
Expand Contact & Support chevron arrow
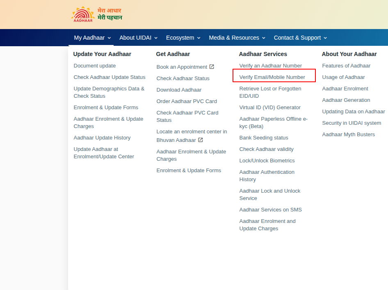[325, 38]
